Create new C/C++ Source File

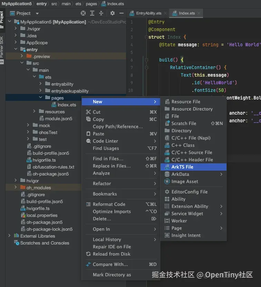193,152
